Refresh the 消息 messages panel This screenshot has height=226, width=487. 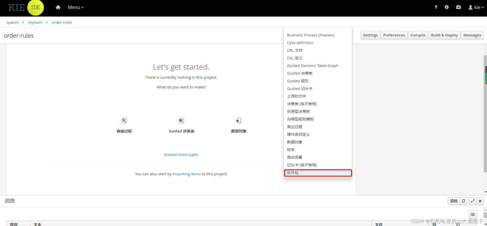[x=463, y=201]
